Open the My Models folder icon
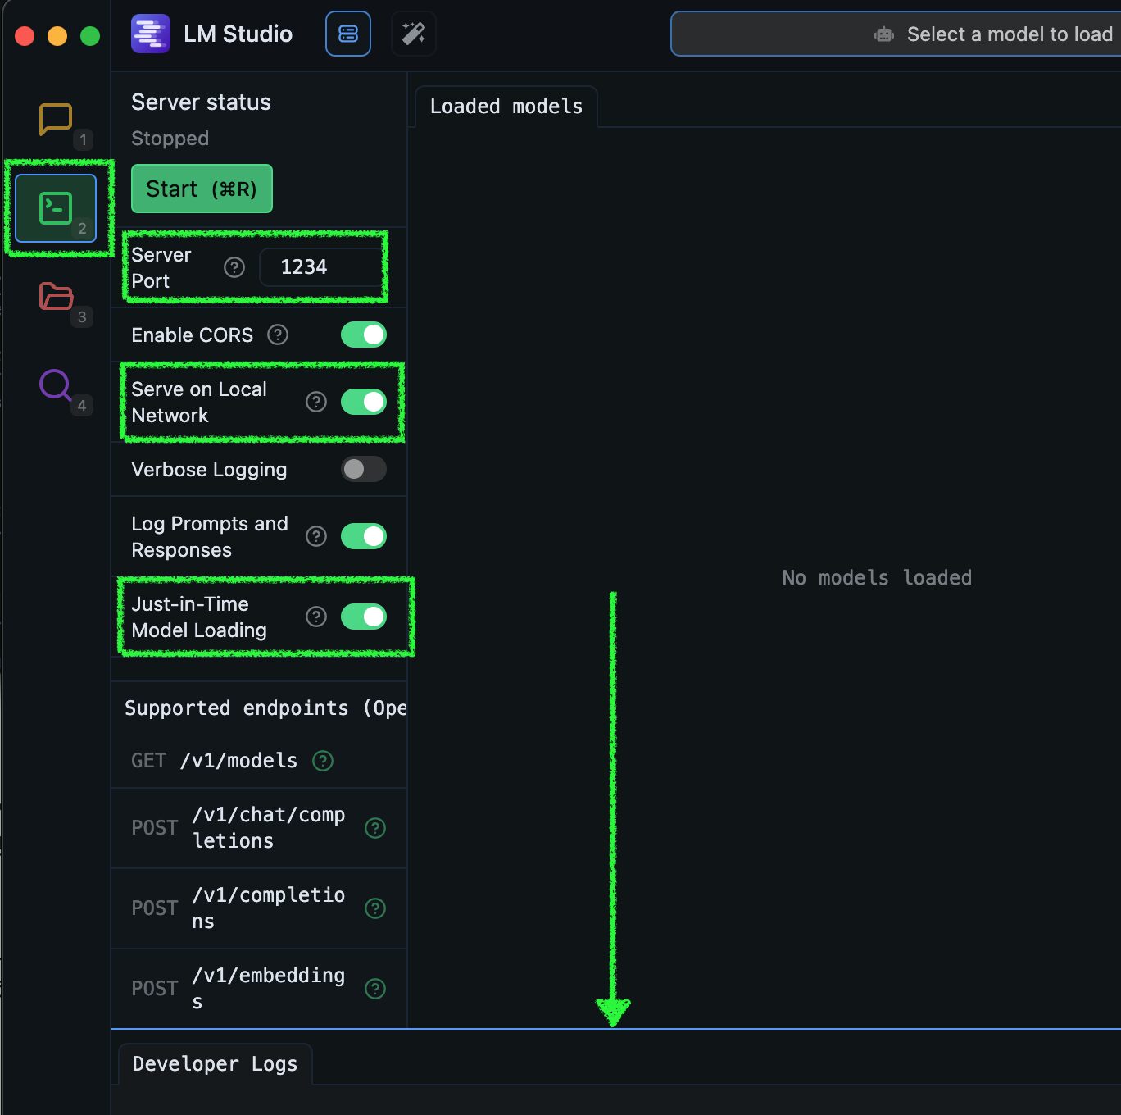 [56, 296]
